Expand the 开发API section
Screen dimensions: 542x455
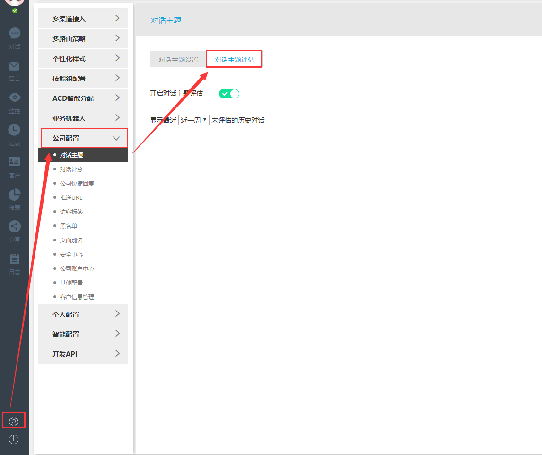click(83, 354)
